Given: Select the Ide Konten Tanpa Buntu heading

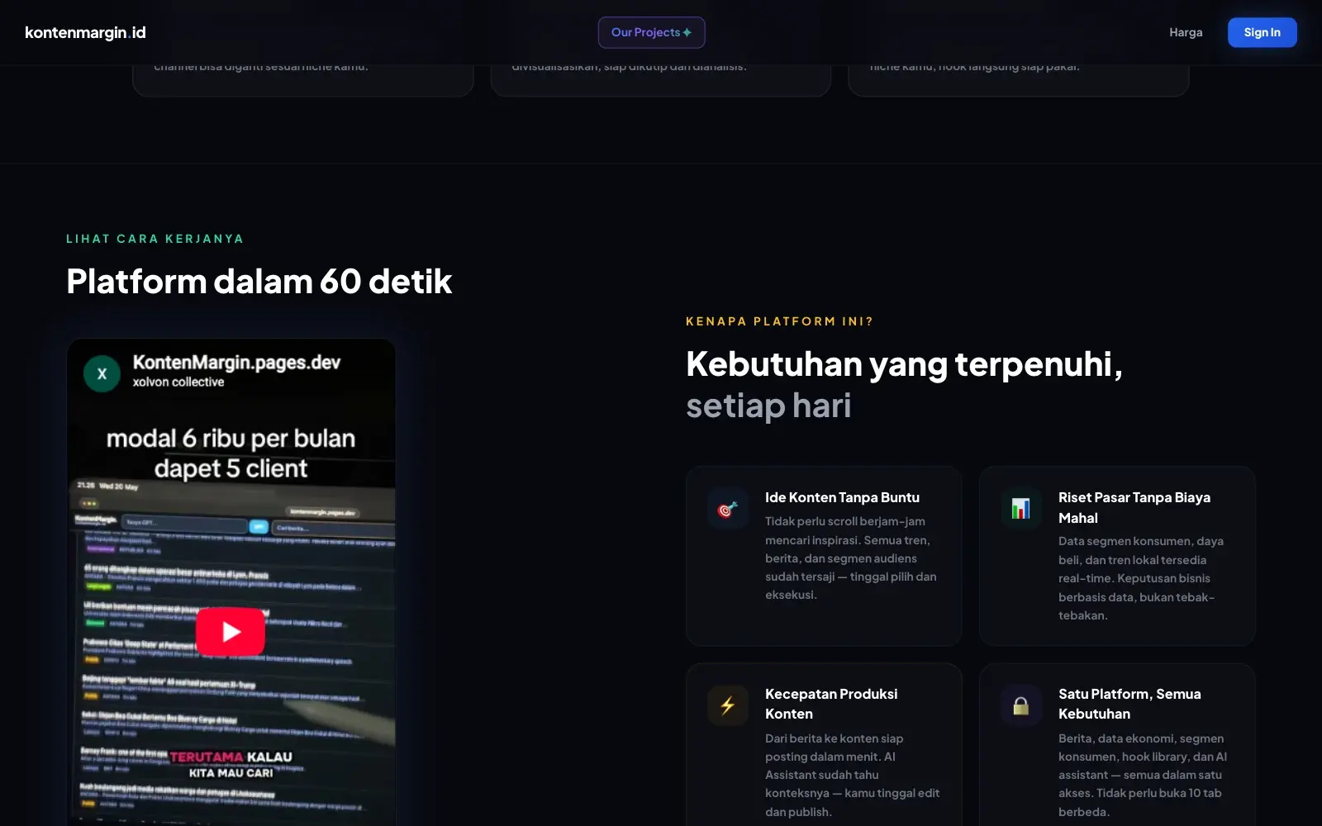Looking at the screenshot, I should click(842, 497).
